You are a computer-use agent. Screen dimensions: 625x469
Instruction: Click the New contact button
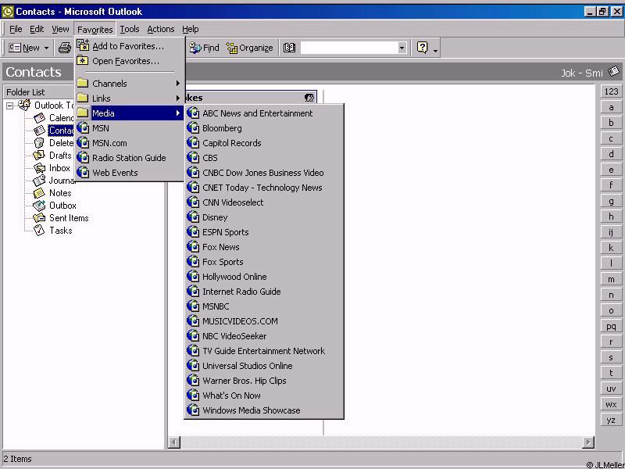(24, 48)
